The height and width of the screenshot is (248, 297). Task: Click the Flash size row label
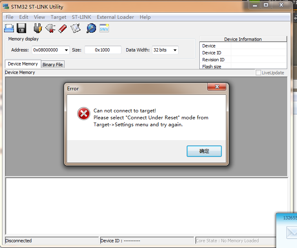212,67
